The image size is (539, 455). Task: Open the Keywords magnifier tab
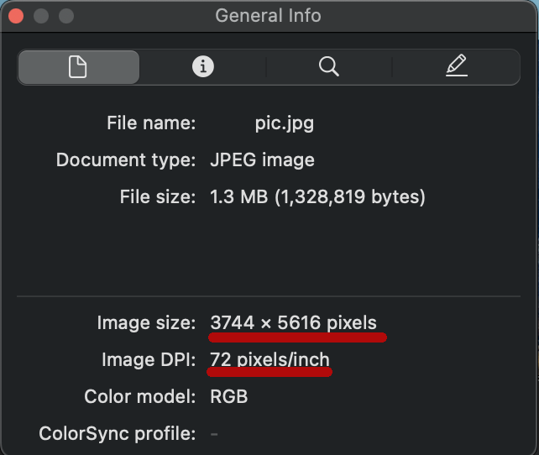[329, 67]
